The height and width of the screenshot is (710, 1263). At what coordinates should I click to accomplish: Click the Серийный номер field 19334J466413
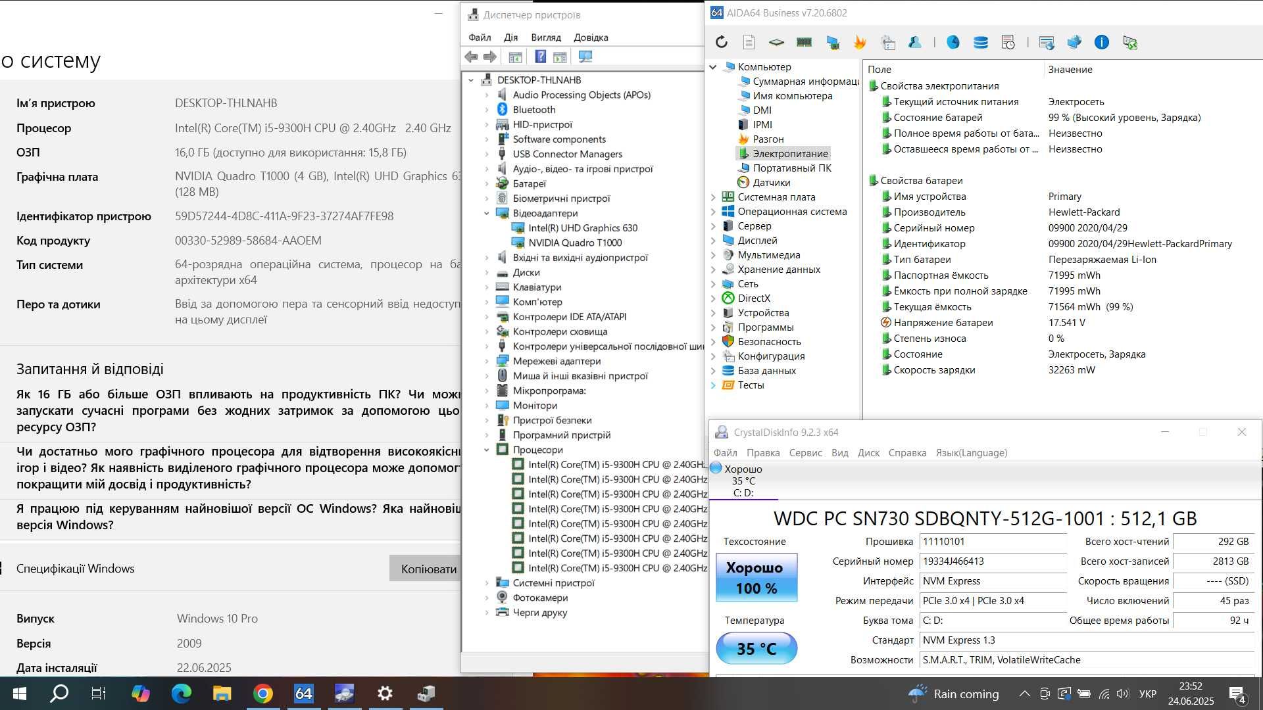tap(993, 561)
